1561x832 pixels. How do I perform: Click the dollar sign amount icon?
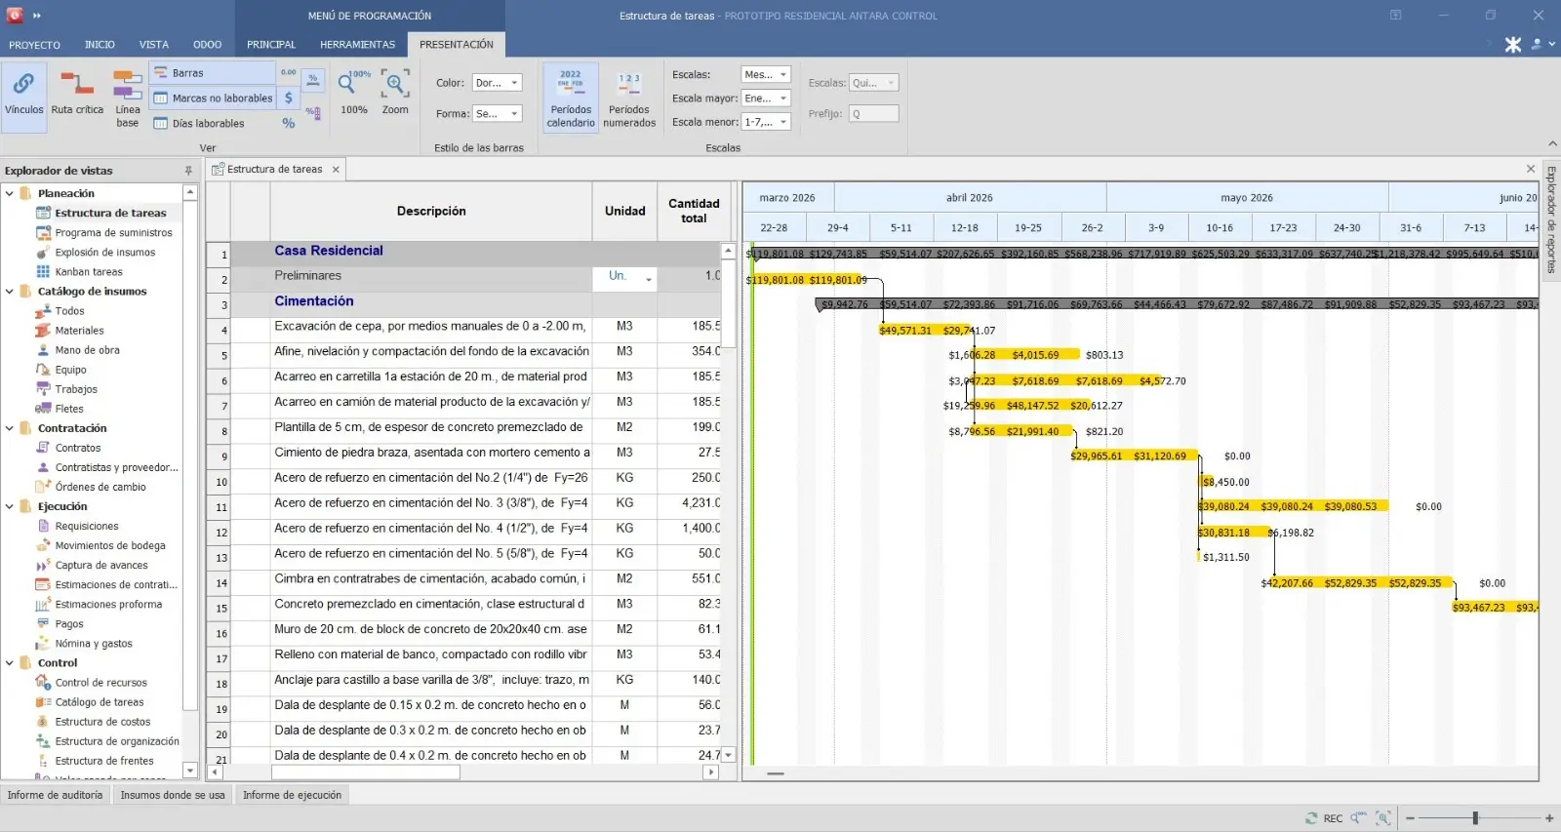(x=289, y=99)
